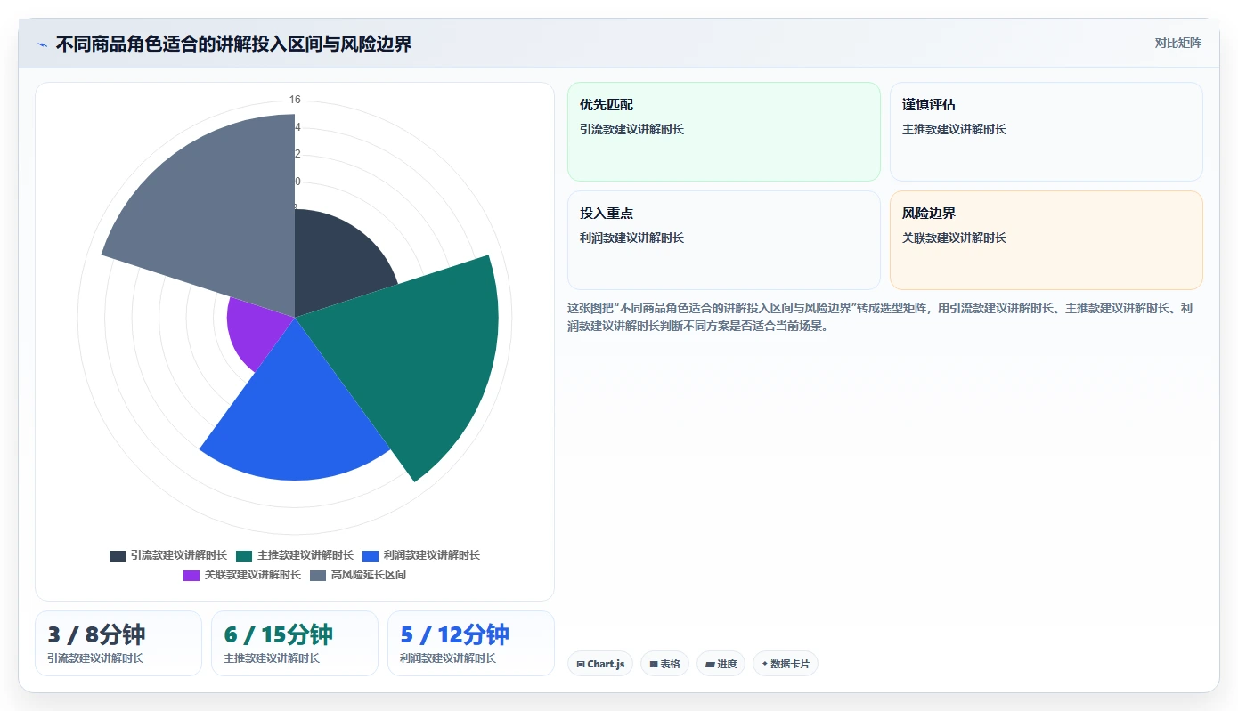Viewport: 1238px width, 711px height.
Task: Toggle 利润款建议讲解时长 legend color box
Action: coord(371,555)
